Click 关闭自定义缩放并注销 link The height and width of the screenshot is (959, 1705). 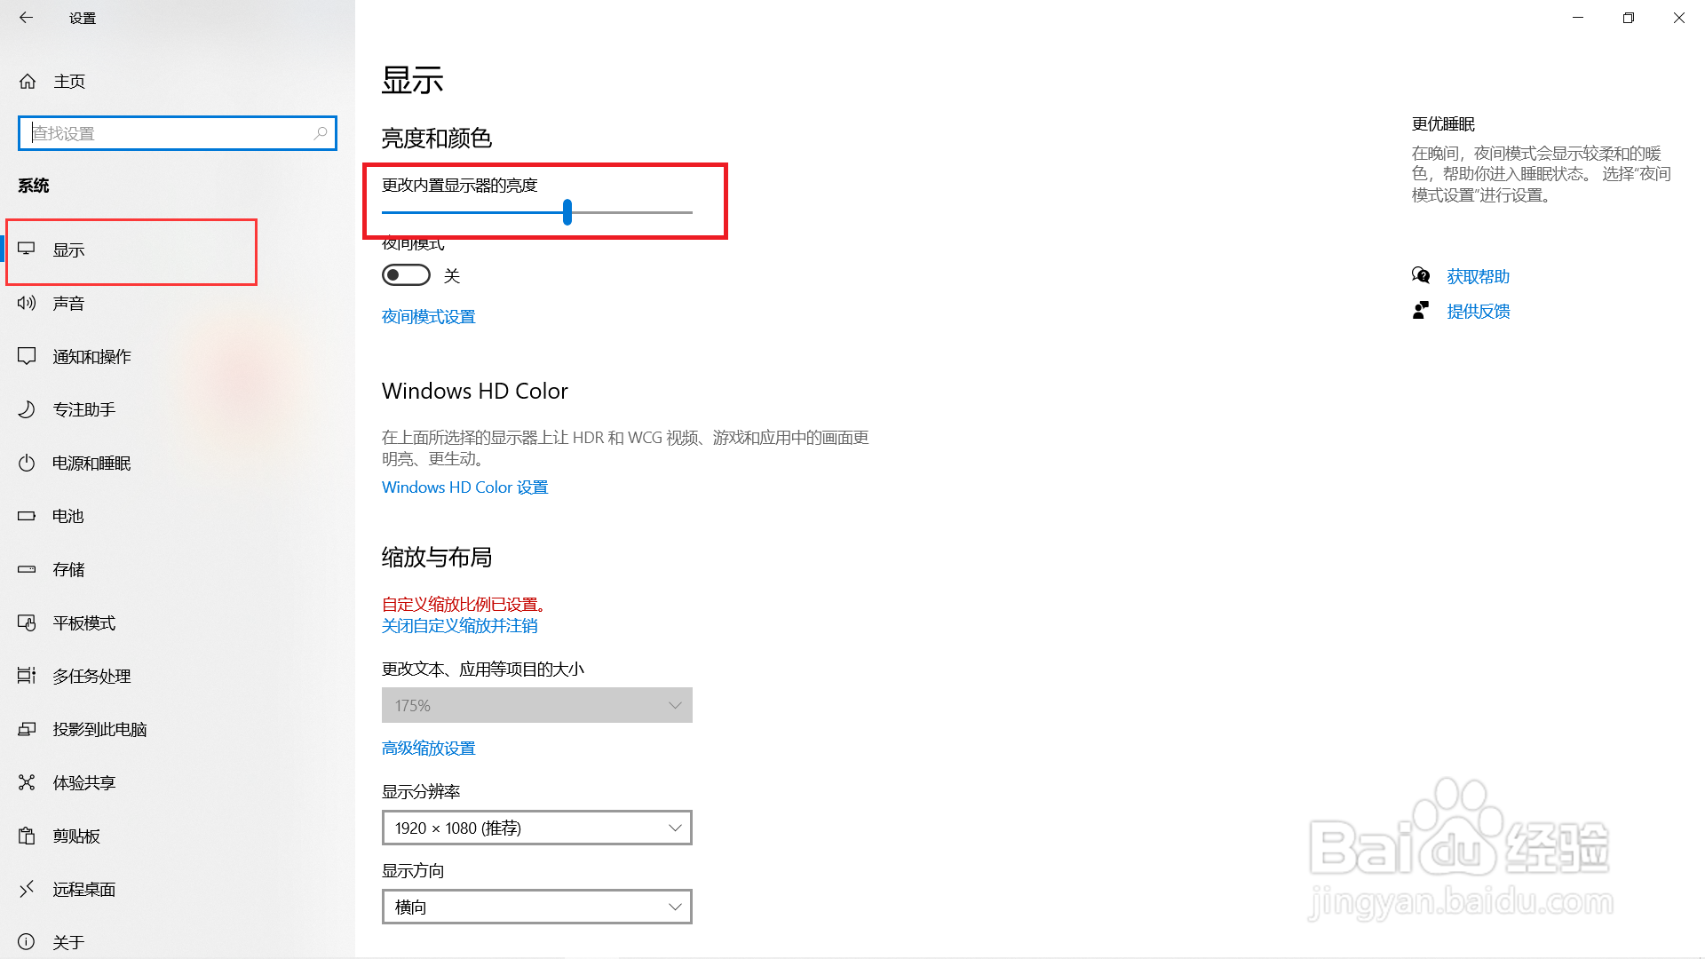pos(459,626)
